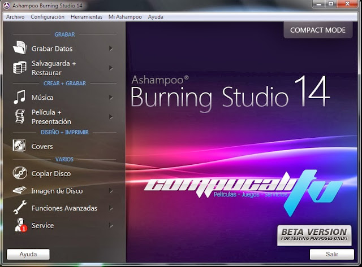Expand the Grabar Datos submenu arrow
The width and height of the screenshot is (362, 267).
click(111, 49)
